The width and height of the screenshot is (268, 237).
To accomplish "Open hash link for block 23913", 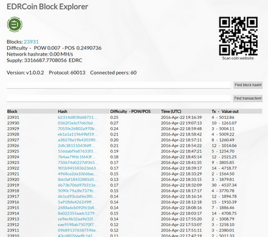I will [77, 219].
